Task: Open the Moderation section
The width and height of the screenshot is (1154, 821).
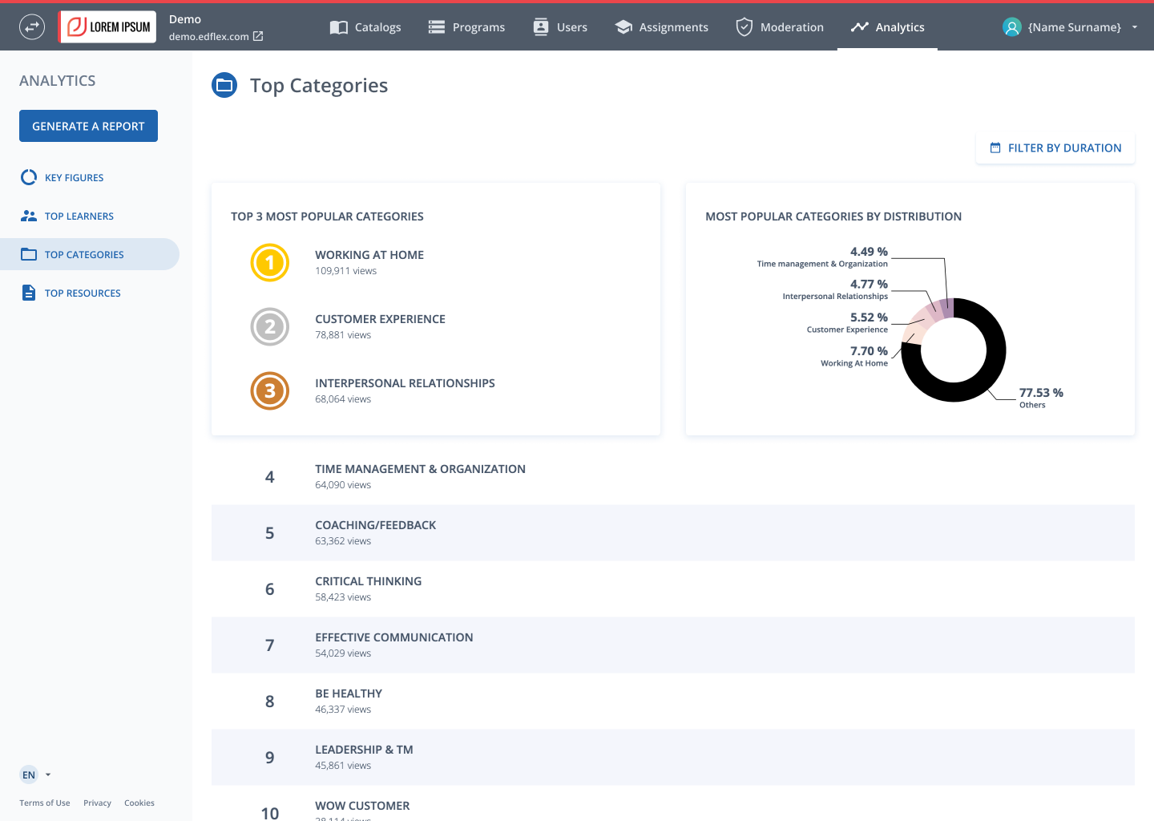Action: (780, 27)
